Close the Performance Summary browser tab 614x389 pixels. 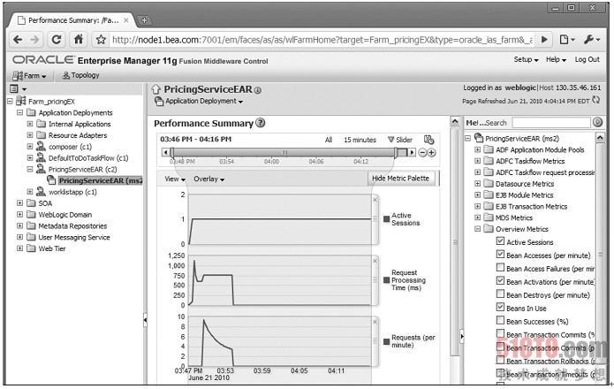(x=126, y=20)
